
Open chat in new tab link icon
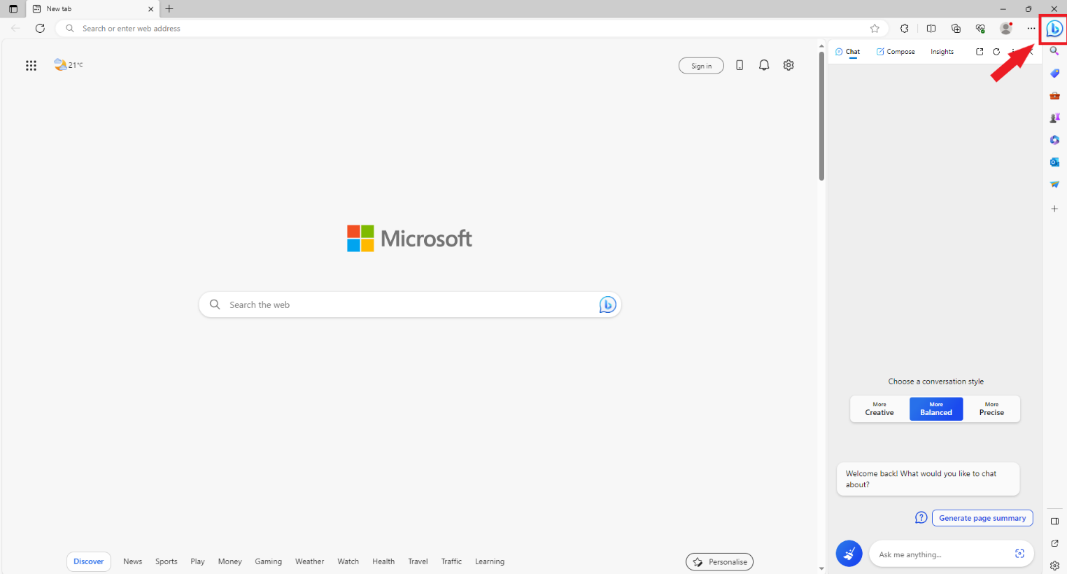click(x=980, y=52)
